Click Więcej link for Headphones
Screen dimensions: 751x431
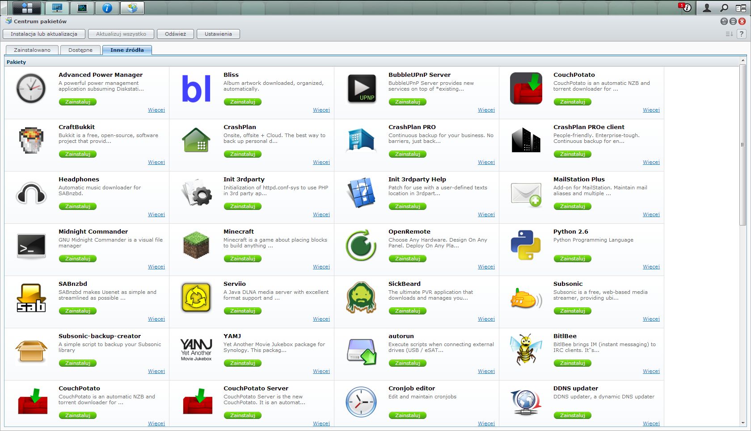pos(156,214)
